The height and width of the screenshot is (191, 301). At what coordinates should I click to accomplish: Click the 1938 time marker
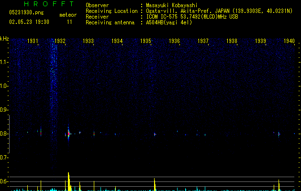(232, 41)
